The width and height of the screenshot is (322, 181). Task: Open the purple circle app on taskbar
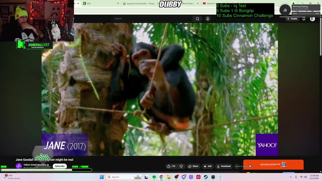click(191, 177)
